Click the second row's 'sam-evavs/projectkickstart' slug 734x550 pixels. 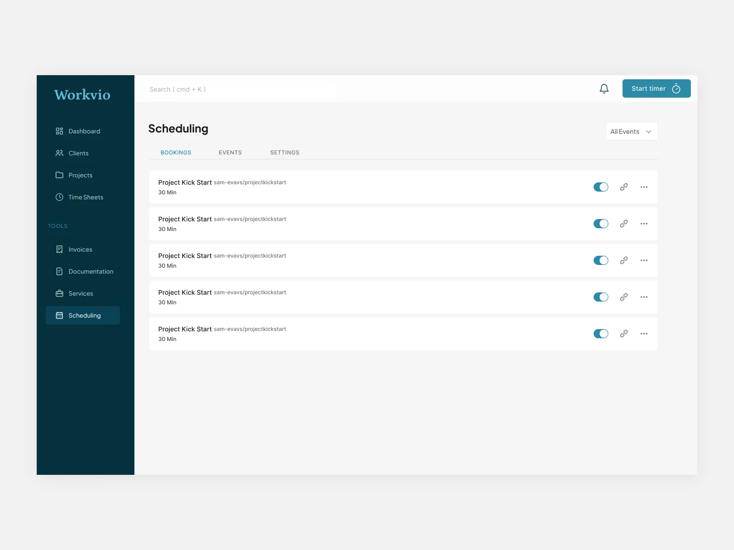tap(250, 219)
